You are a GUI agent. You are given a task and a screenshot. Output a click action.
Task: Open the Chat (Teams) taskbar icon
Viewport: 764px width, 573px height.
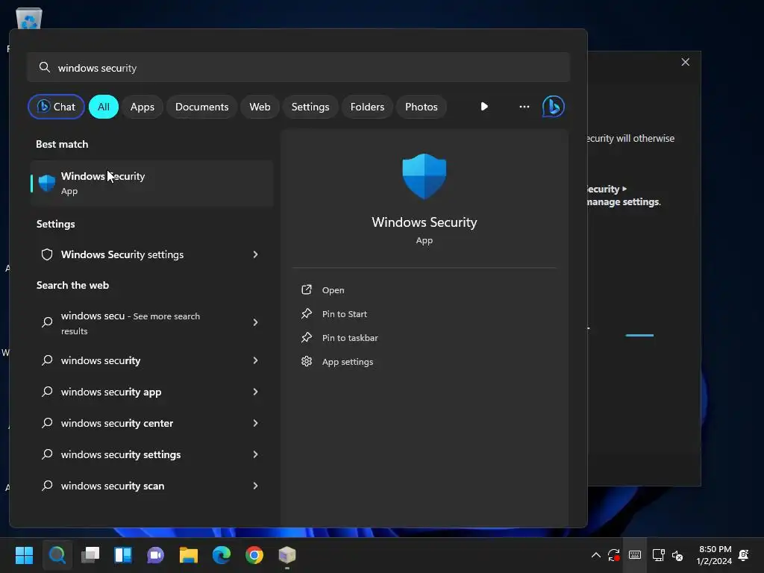coord(155,555)
